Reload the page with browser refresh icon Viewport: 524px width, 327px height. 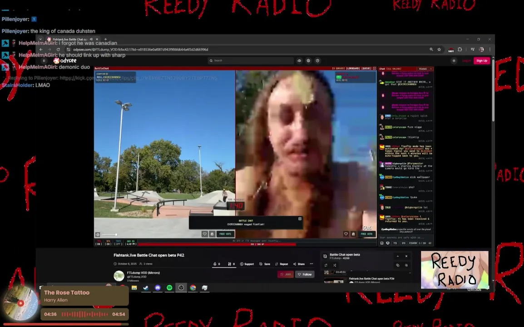coord(58,50)
